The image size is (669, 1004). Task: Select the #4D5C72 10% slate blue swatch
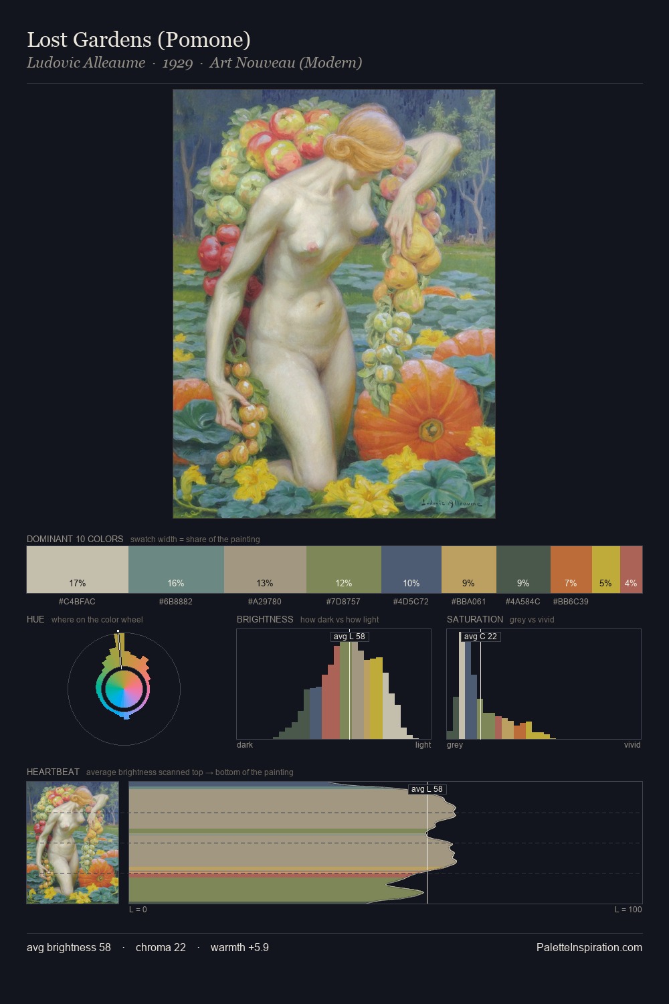coord(411,570)
